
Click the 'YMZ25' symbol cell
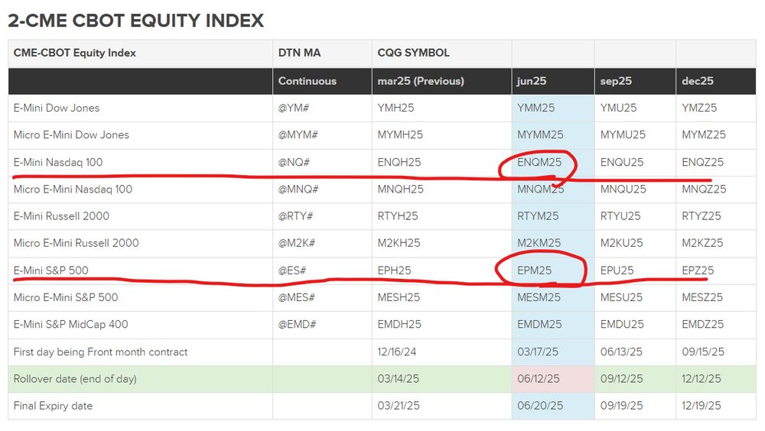click(x=699, y=108)
